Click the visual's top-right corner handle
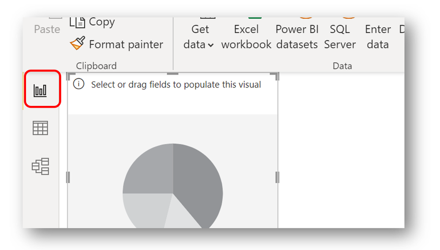Screen dimensions: 440x250 pos(276,75)
